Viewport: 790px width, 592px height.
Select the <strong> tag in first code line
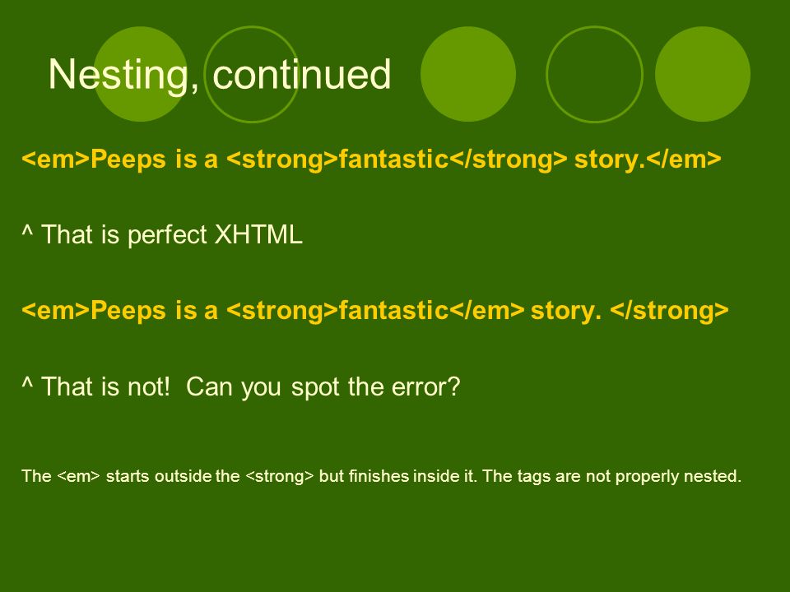point(282,159)
